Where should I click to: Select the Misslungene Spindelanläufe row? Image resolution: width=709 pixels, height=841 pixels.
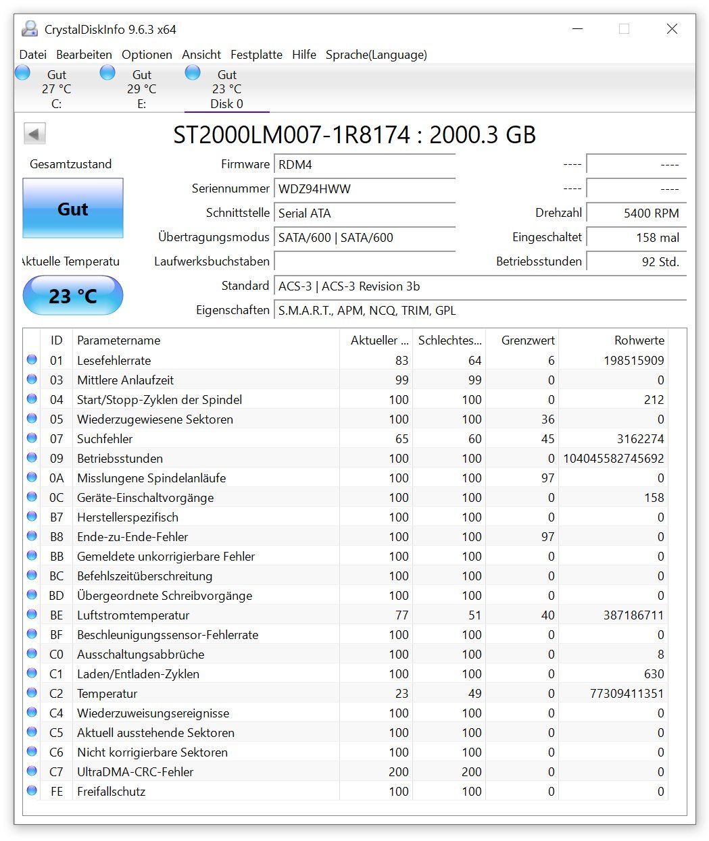(x=345, y=478)
